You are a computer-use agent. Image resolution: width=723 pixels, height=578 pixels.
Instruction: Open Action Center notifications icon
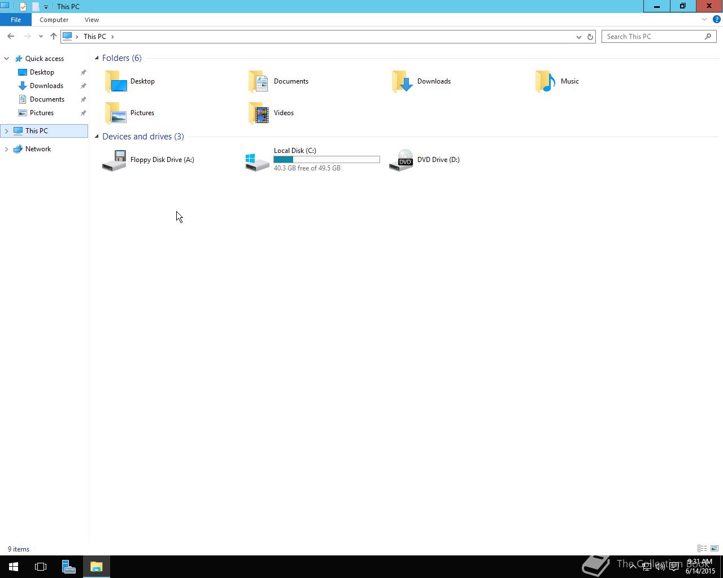[674, 567]
